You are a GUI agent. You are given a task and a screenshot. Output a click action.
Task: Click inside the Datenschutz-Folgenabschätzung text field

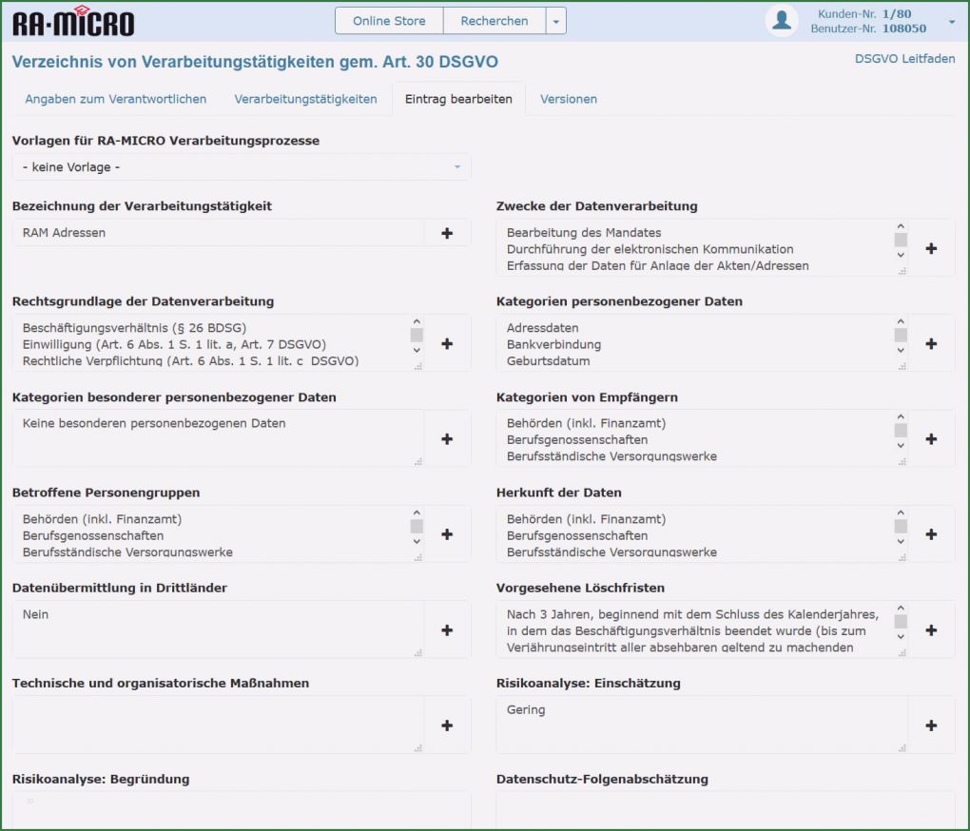click(x=723, y=813)
